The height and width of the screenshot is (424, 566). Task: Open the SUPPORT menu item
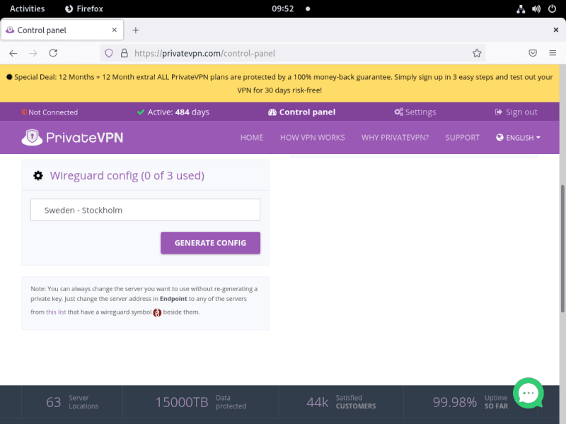click(x=462, y=137)
